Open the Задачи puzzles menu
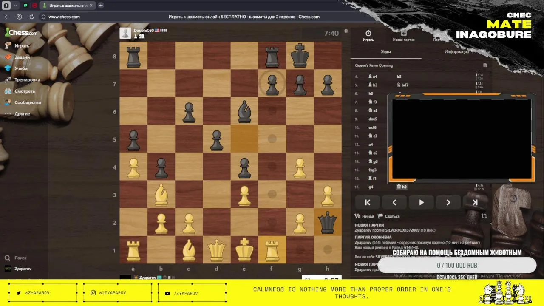Image resolution: width=544 pixels, height=306 pixels. [17, 57]
